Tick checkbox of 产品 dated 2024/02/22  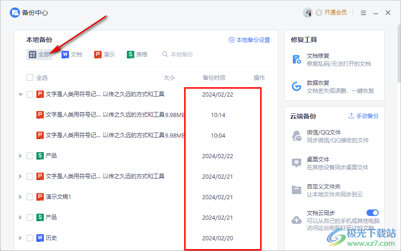(x=30, y=156)
